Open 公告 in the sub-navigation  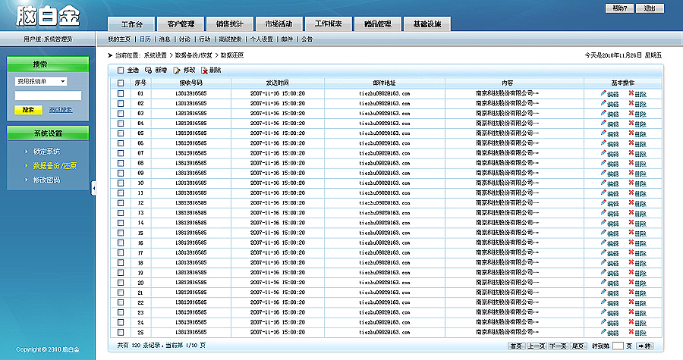click(x=307, y=39)
